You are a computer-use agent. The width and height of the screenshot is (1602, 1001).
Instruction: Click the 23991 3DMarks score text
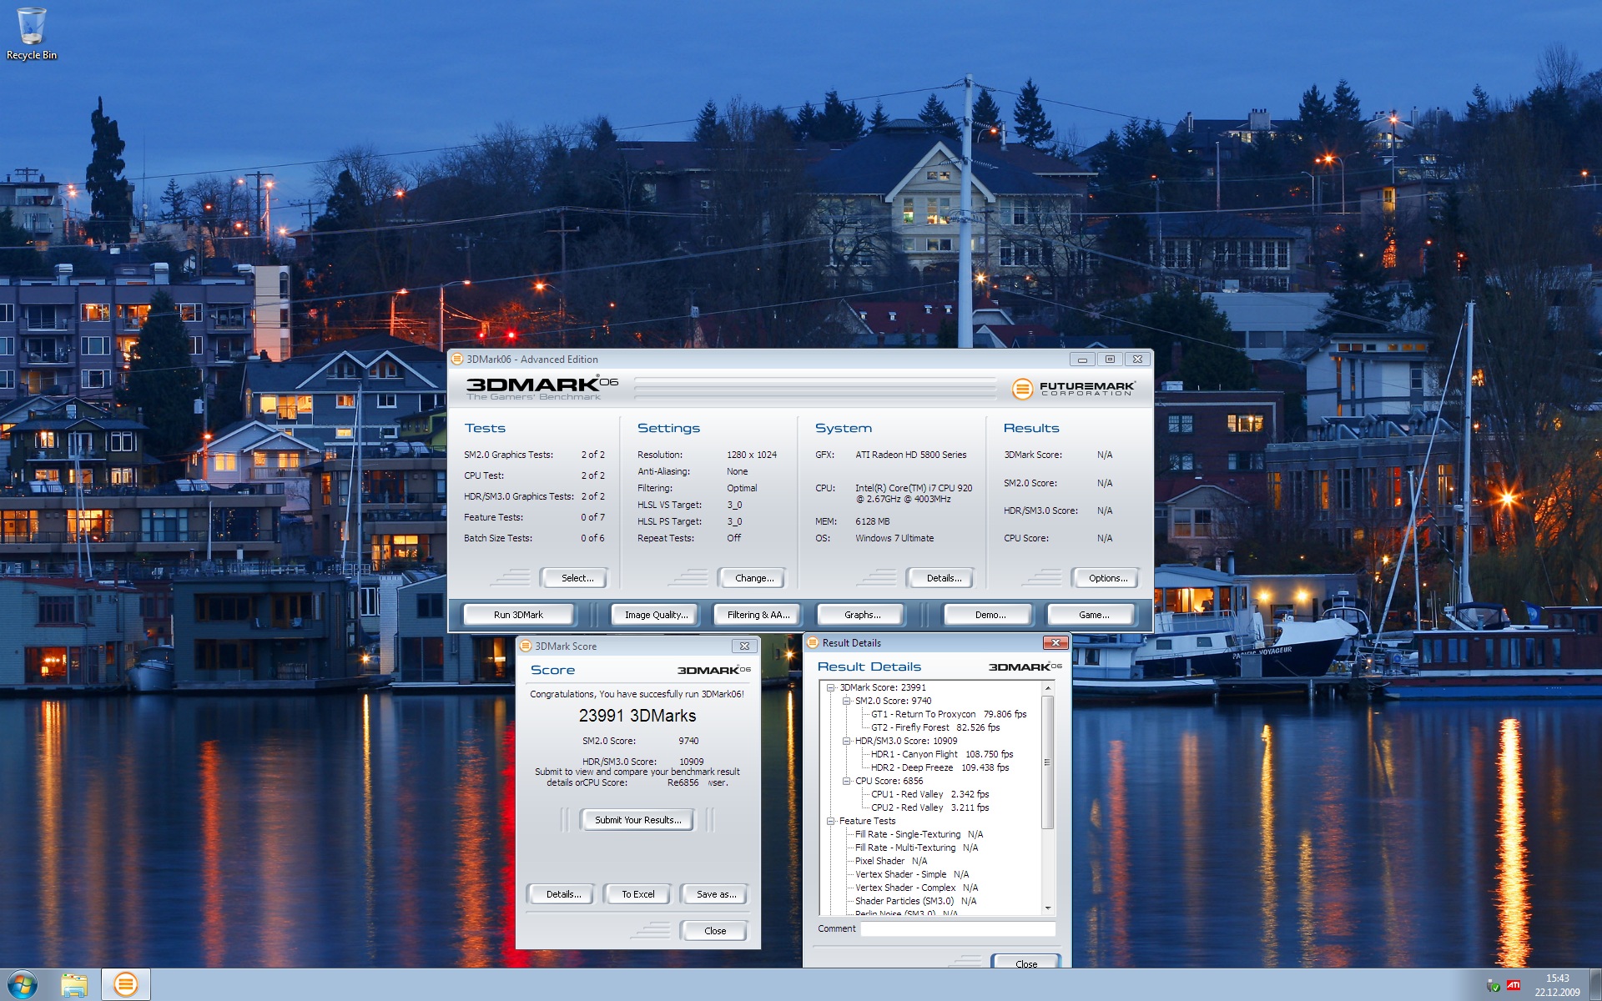point(637,716)
